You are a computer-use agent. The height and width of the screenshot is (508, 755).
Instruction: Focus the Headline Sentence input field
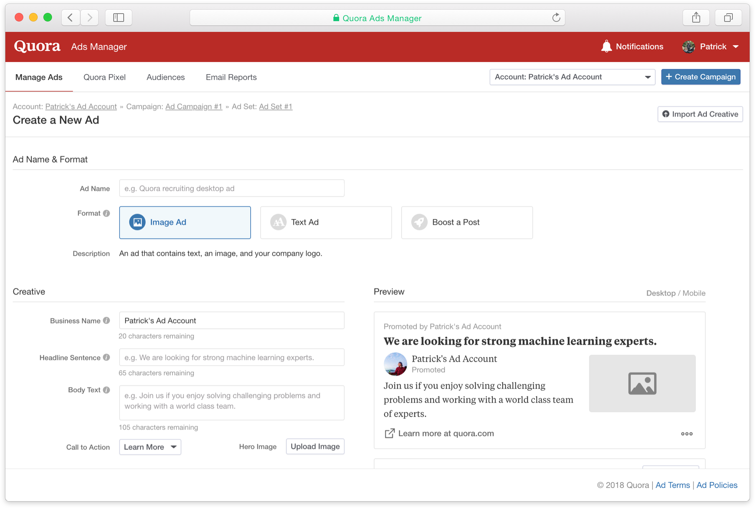tap(232, 357)
